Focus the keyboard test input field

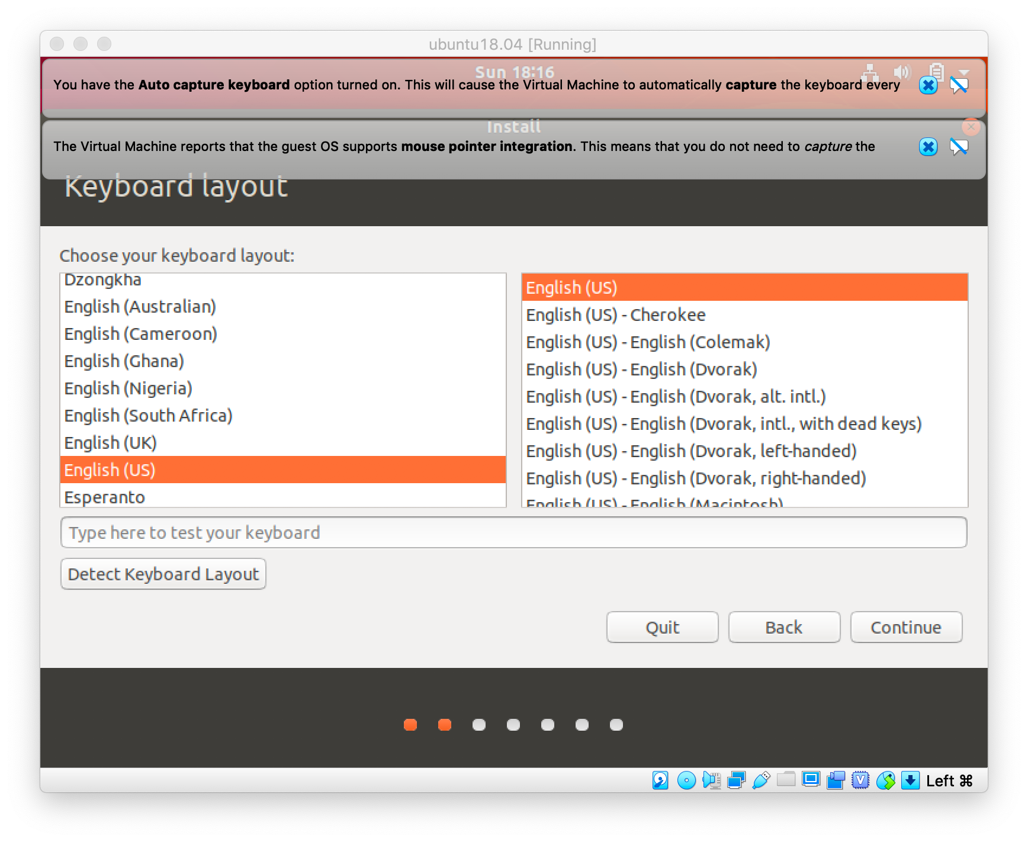point(514,532)
